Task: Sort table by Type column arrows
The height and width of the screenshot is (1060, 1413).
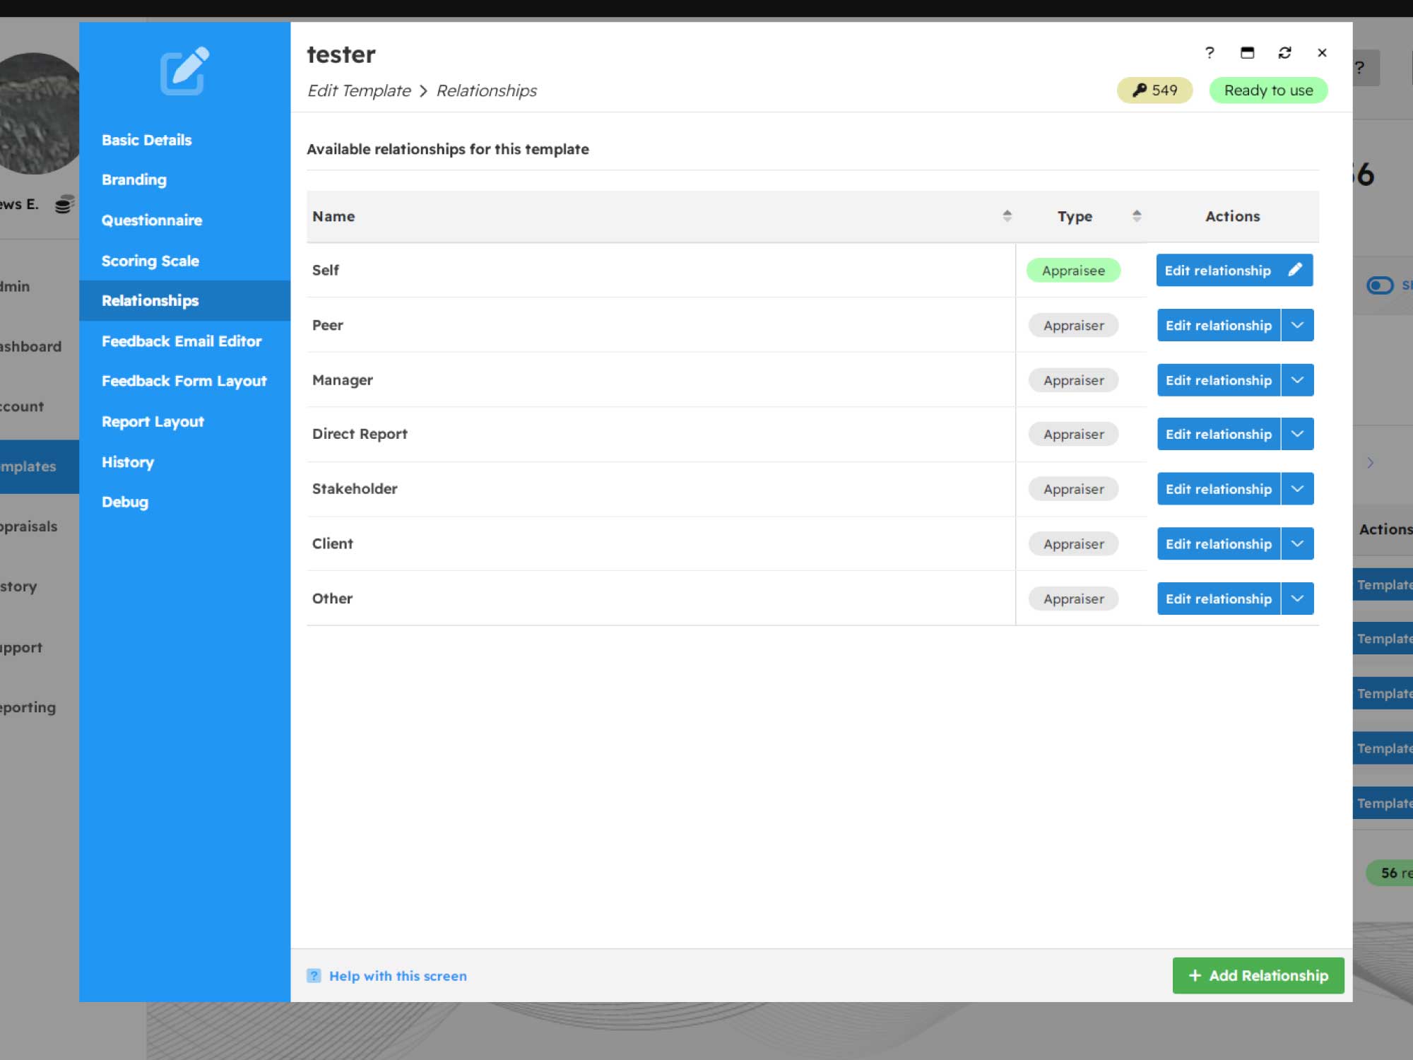Action: click(x=1136, y=216)
